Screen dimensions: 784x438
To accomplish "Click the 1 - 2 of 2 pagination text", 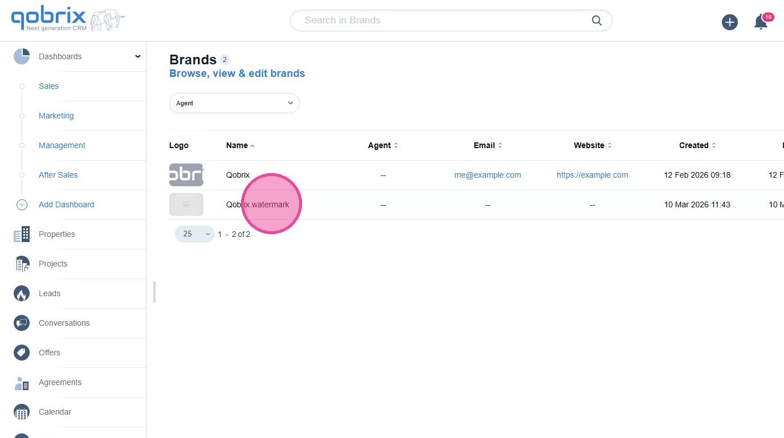I will click(x=234, y=234).
